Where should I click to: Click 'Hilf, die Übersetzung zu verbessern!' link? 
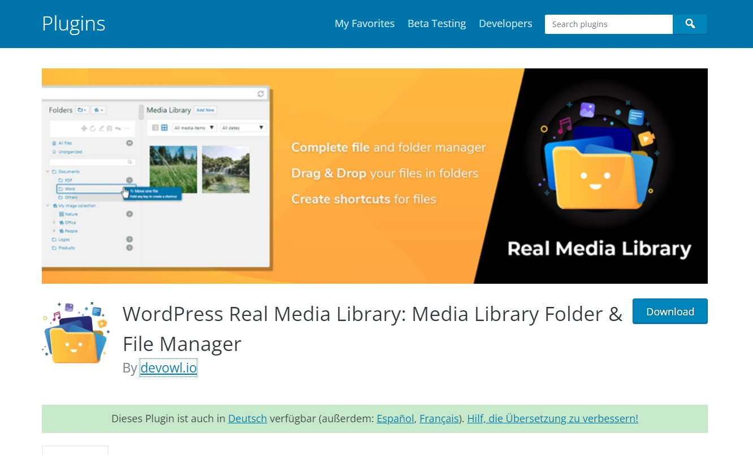click(552, 419)
